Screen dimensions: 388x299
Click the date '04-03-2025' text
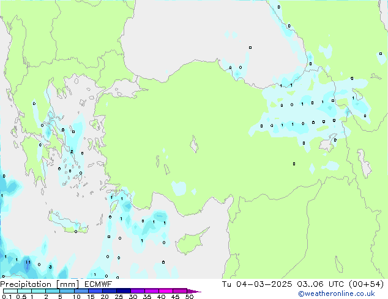coord(264,284)
